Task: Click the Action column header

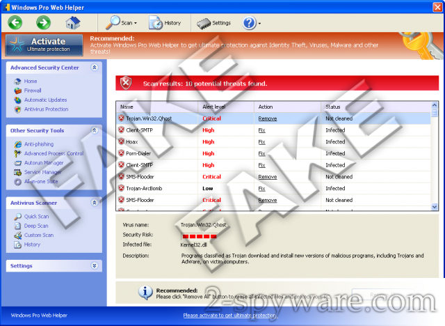Action: (x=287, y=107)
